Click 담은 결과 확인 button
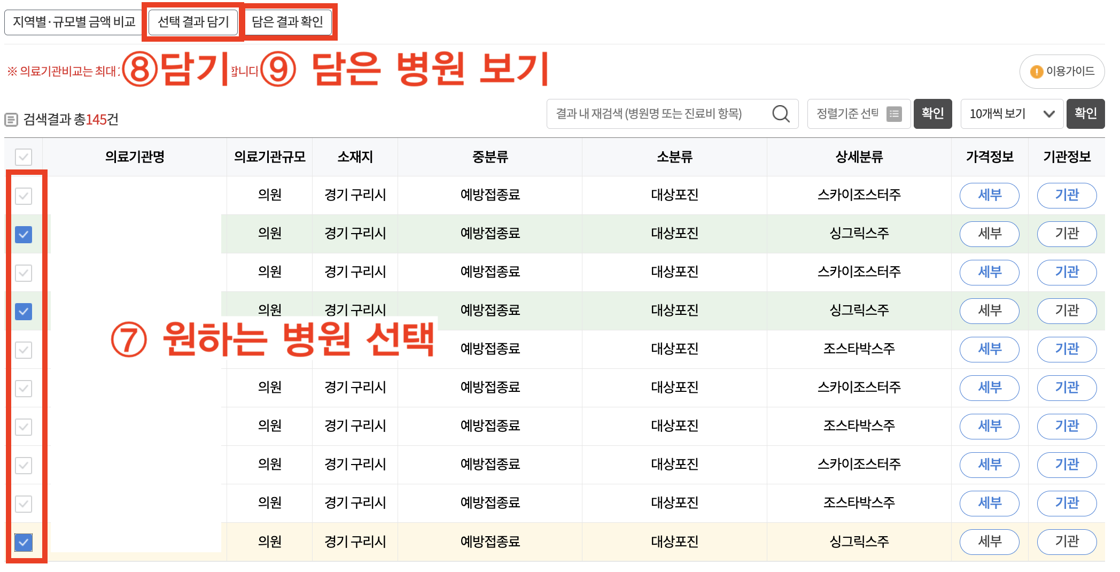Screen dimensions: 1120x572 pyautogui.click(x=287, y=22)
